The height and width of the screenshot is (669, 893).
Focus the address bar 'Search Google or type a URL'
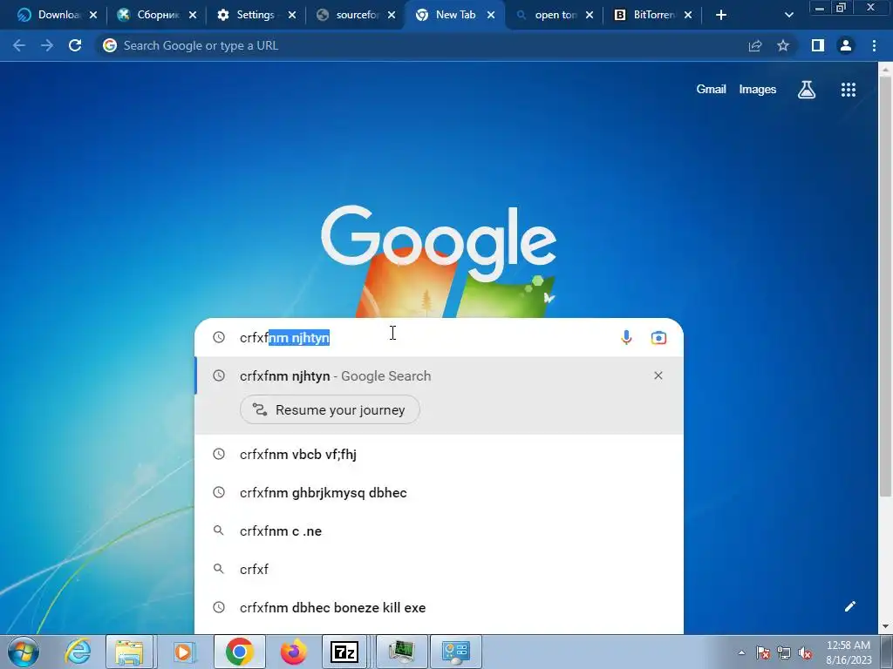click(x=421, y=45)
